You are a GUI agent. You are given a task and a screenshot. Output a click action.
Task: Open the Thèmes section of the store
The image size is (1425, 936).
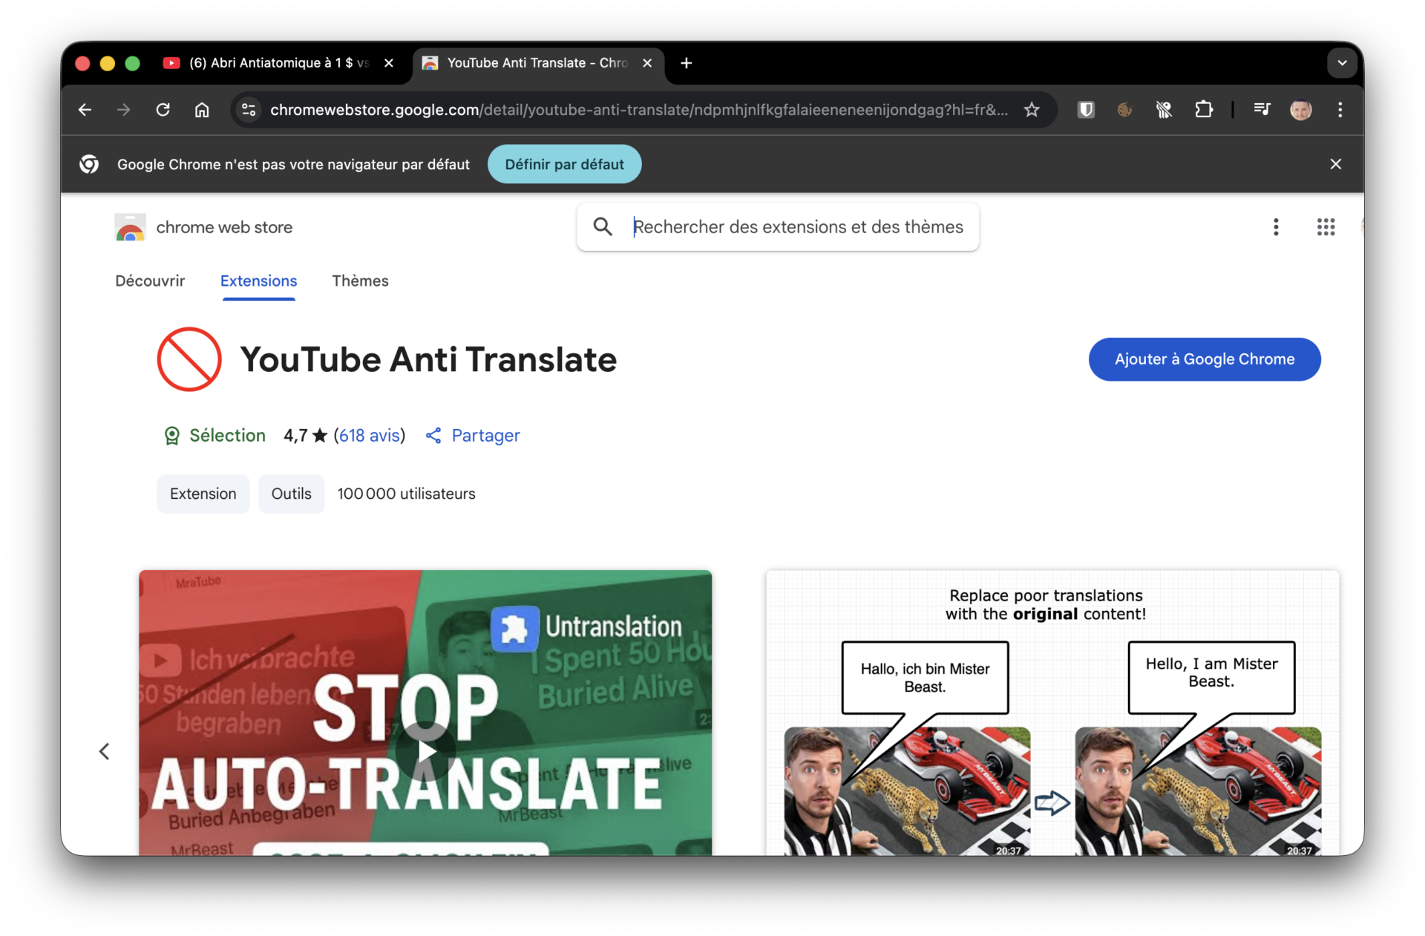click(360, 281)
